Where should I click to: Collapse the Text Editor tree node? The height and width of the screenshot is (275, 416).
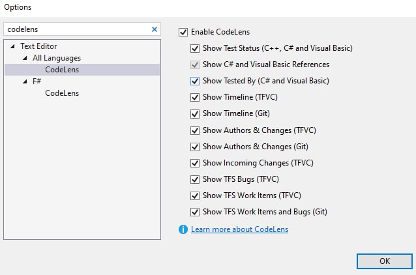click(x=12, y=46)
